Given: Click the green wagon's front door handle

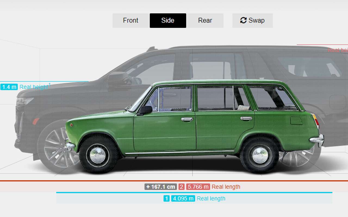Looking at the screenshot, I should [187, 119].
